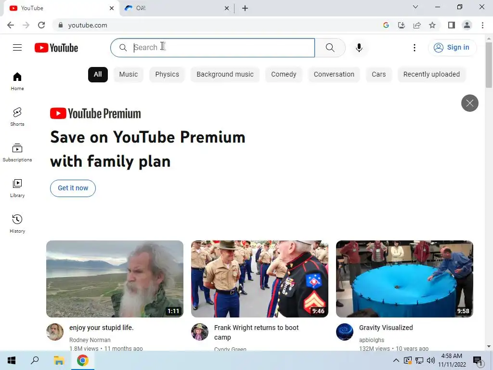Image resolution: width=493 pixels, height=370 pixels.
Task: Select the All filter chip
Action: click(98, 74)
